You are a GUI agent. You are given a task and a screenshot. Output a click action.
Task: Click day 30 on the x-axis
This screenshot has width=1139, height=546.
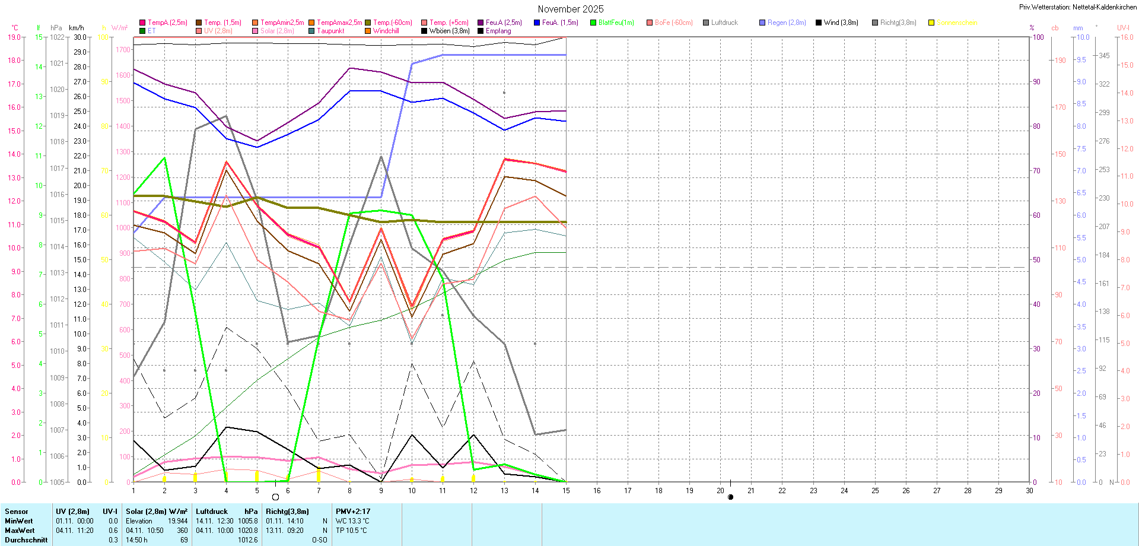tap(1029, 491)
